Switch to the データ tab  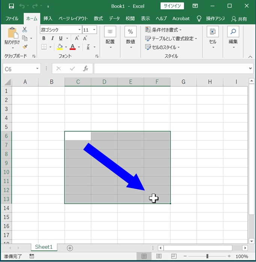(114, 18)
